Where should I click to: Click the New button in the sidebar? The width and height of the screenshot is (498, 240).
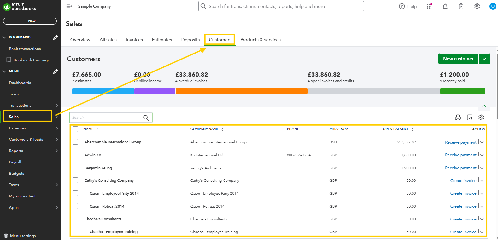30,21
